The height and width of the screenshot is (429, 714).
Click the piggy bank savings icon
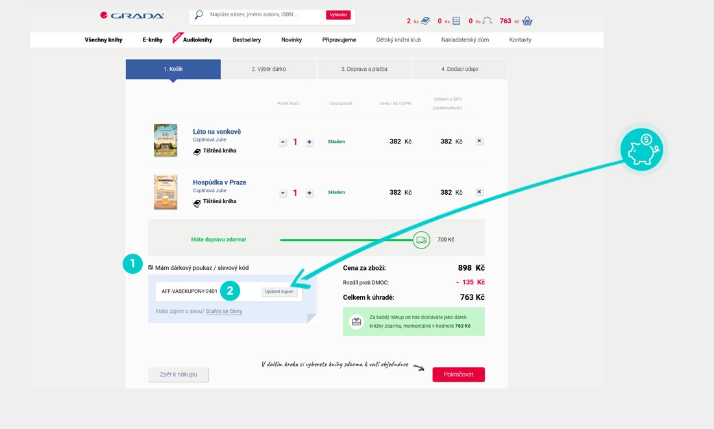pyautogui.click(x=641, y=149)
